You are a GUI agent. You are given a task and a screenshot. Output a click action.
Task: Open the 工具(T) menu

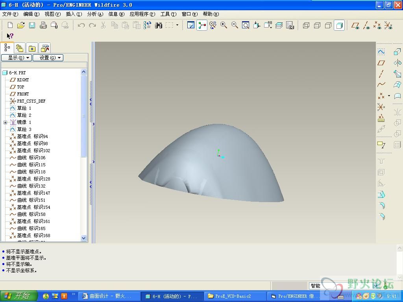click(168, 14)
